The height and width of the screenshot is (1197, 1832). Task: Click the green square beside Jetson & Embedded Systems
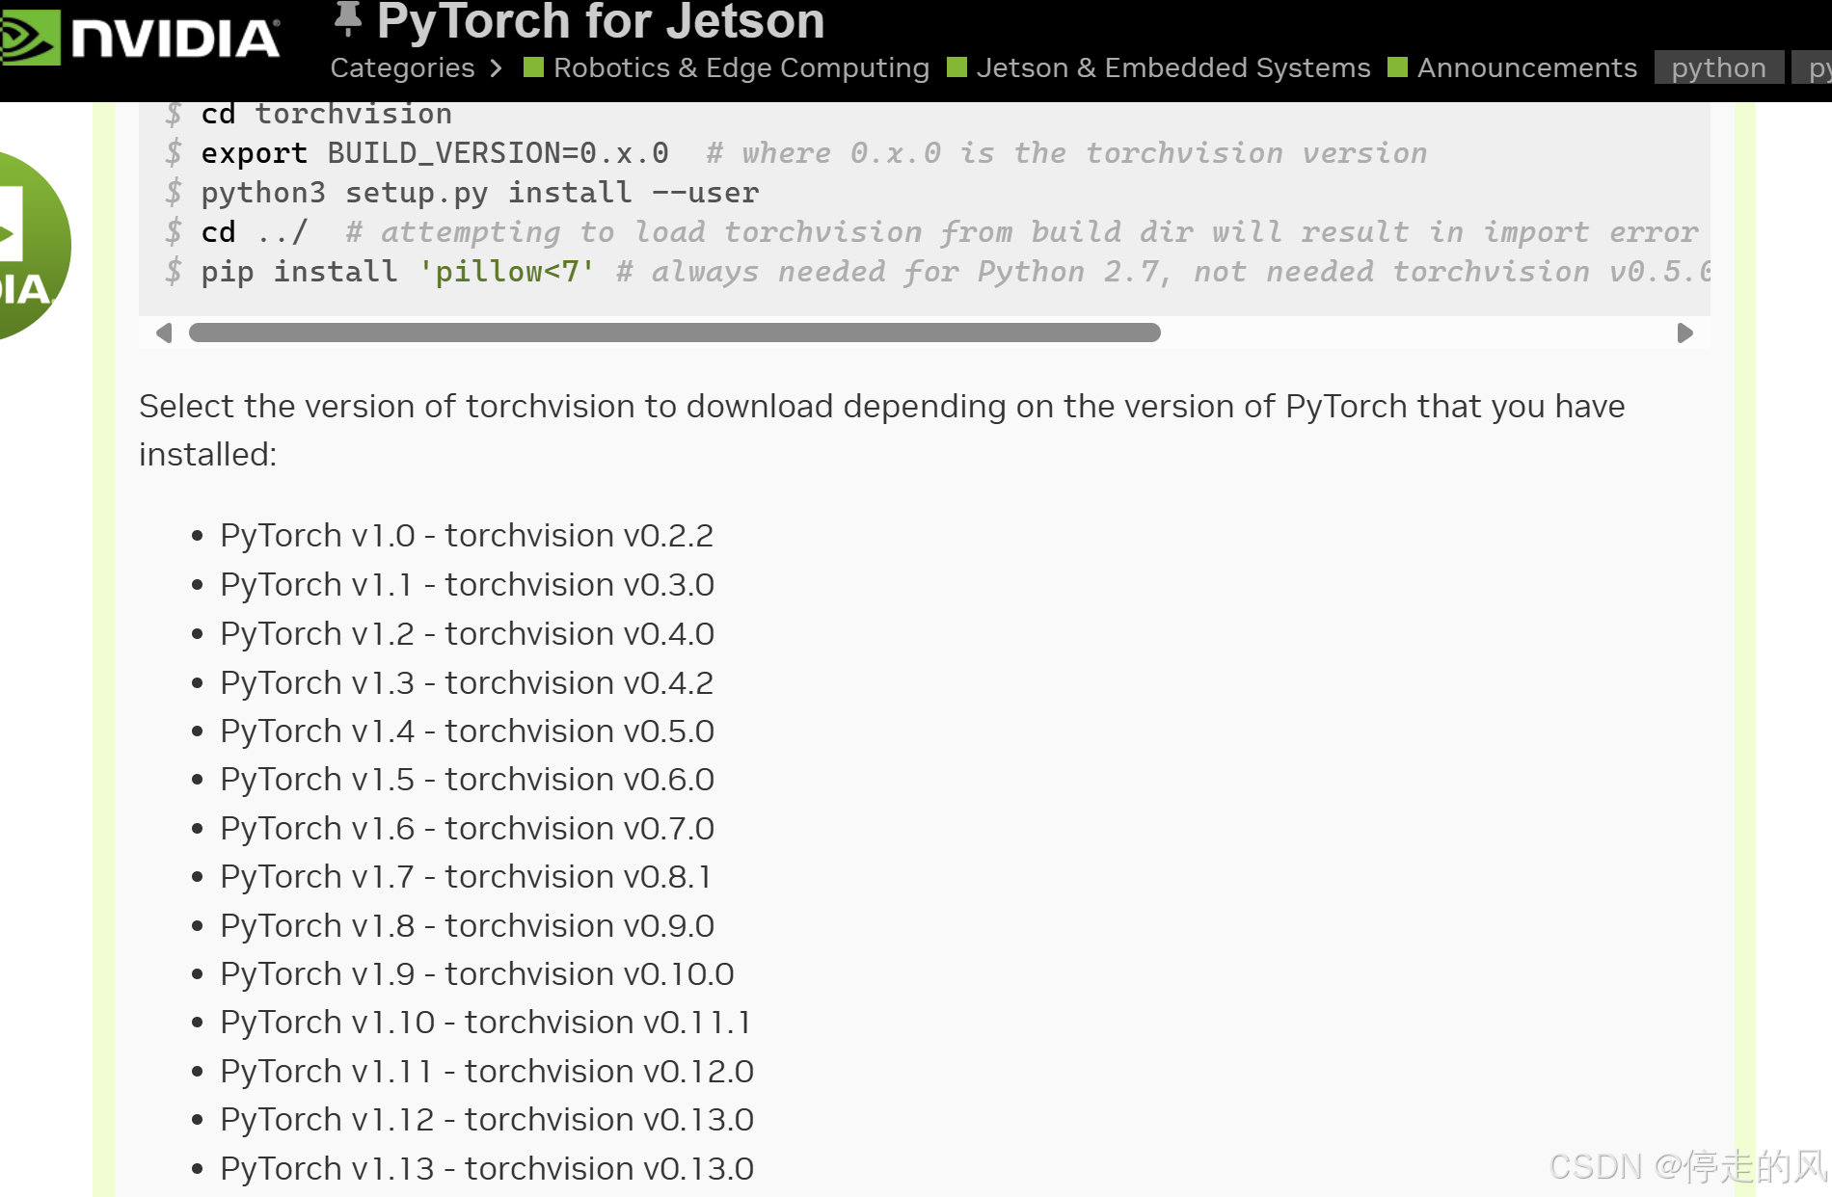pyautogui.click(x=956, y=67)
